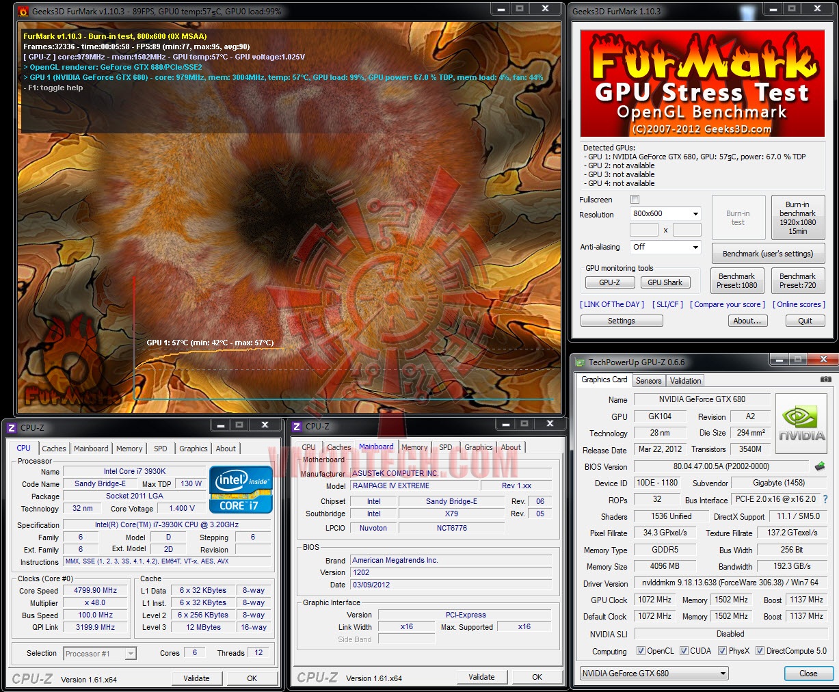839x692 pixels.
Task: Click Benchmark Preset:720 button
Action: point(797,280)
